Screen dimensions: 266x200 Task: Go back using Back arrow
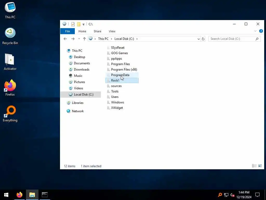[x=65, y=39]
